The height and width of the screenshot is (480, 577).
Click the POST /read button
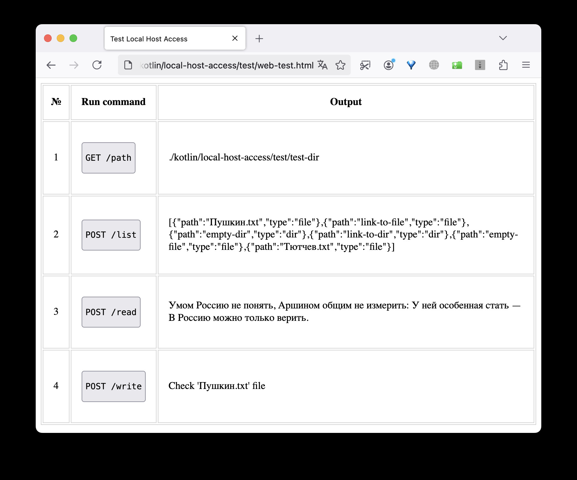click(111, 312)
